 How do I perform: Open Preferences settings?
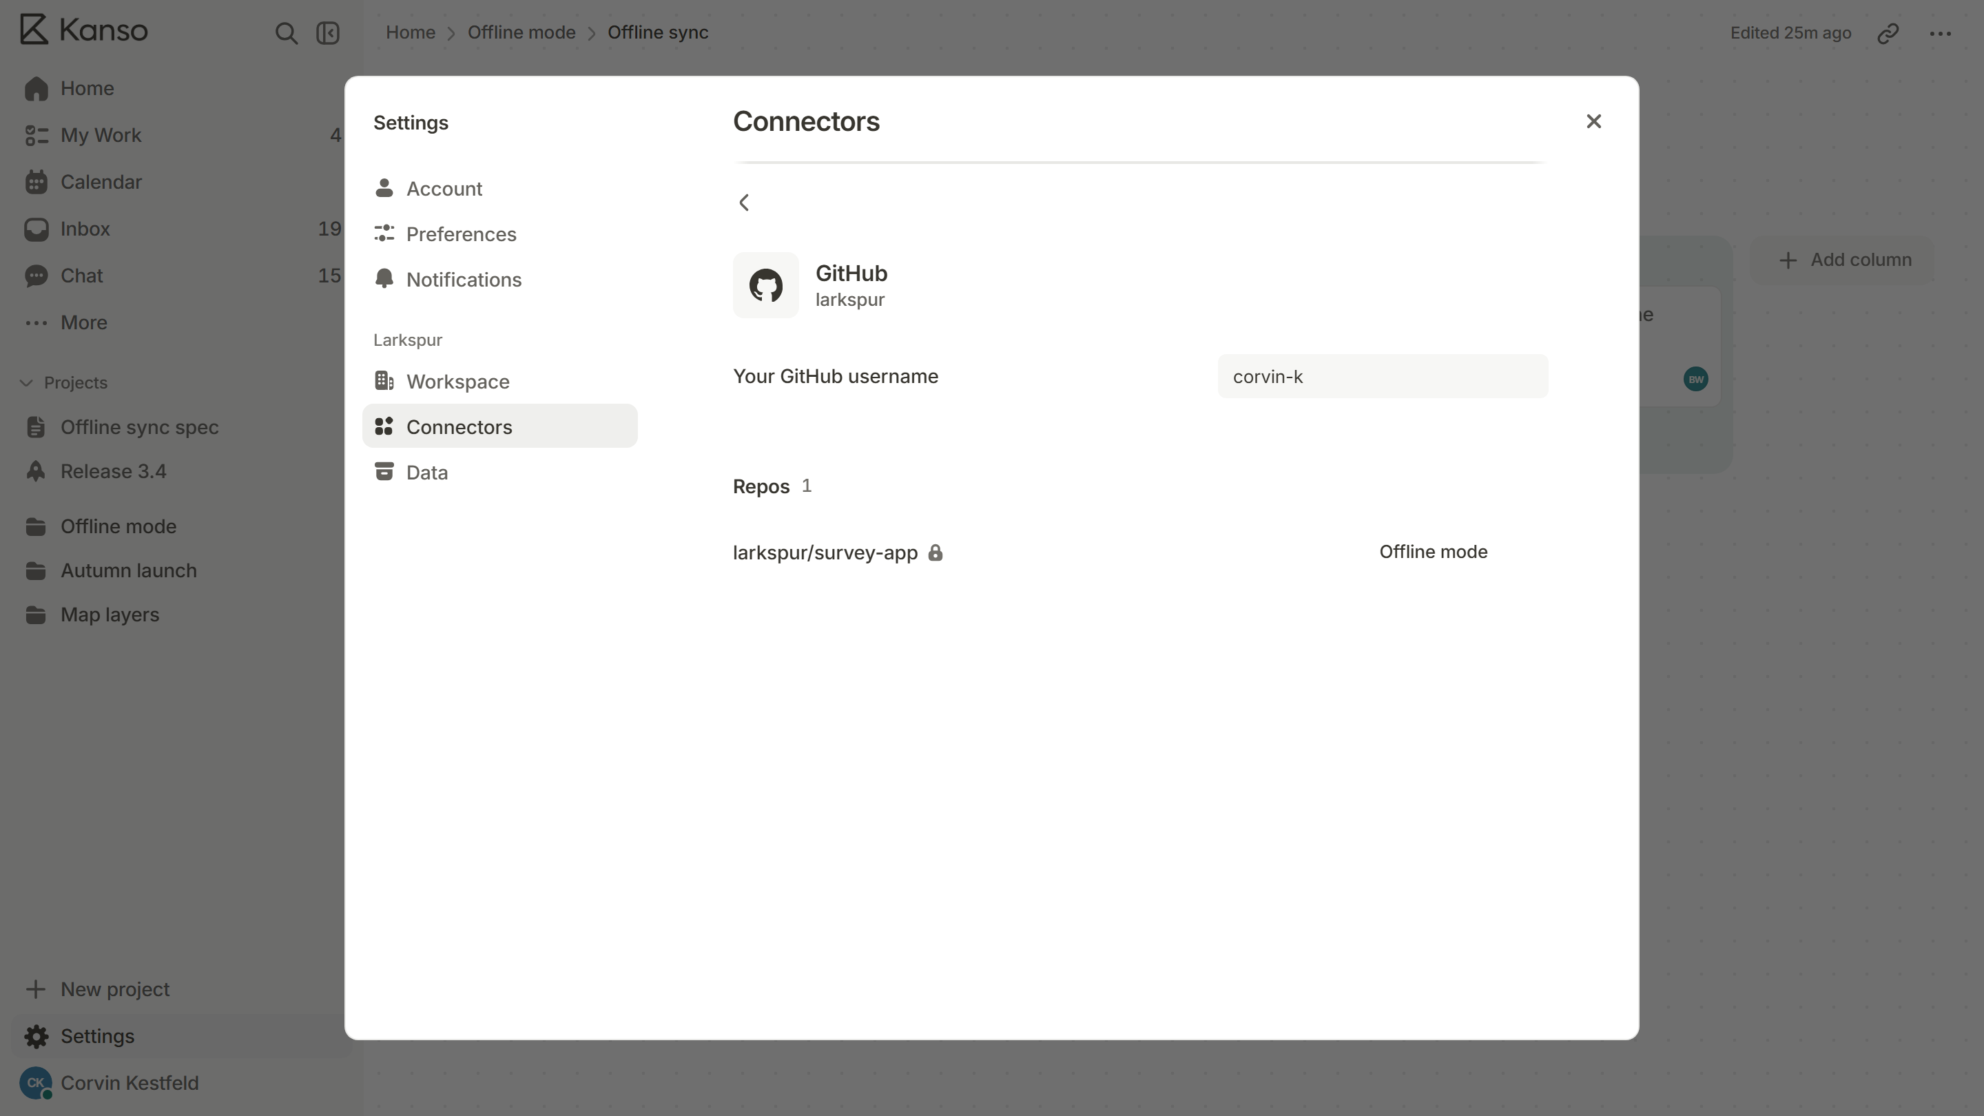tap(500, 234)
